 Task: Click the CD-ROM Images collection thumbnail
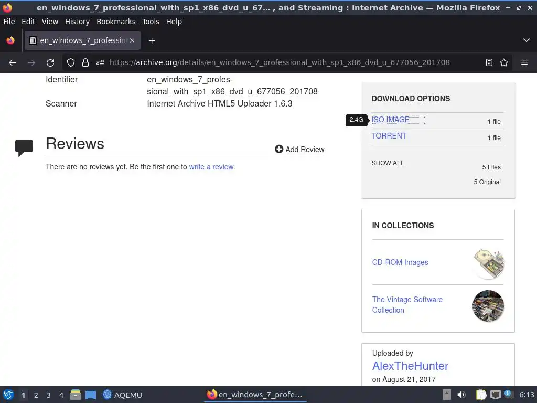488,263
